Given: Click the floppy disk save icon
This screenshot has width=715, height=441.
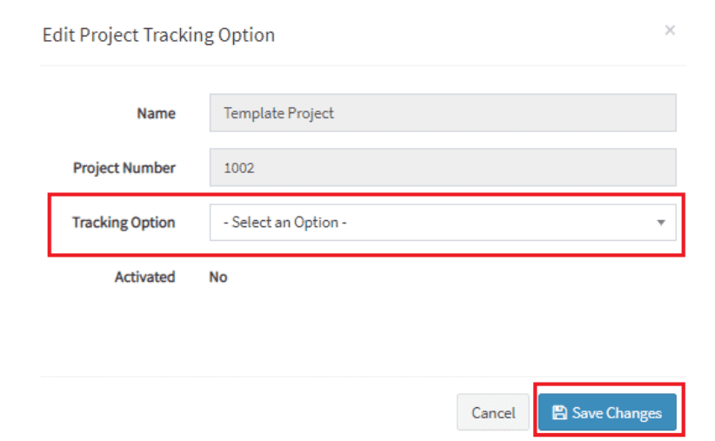Looking at the screenshot, I should [x=560, y=413].
